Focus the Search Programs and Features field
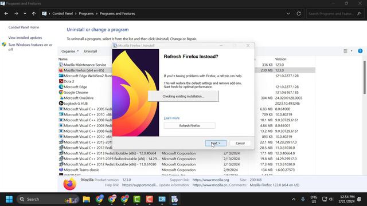 click(x=335, y=14)
